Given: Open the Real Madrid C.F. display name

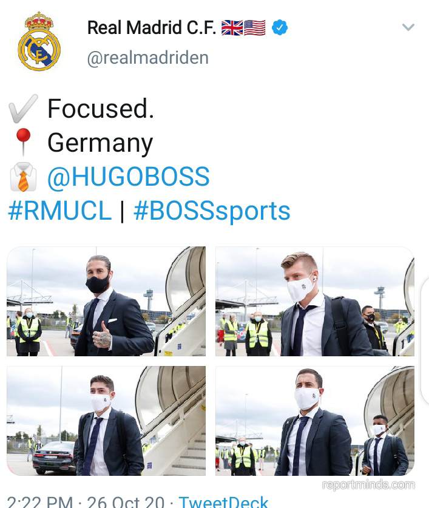Looking at the screenshot, I should (152, 27).
